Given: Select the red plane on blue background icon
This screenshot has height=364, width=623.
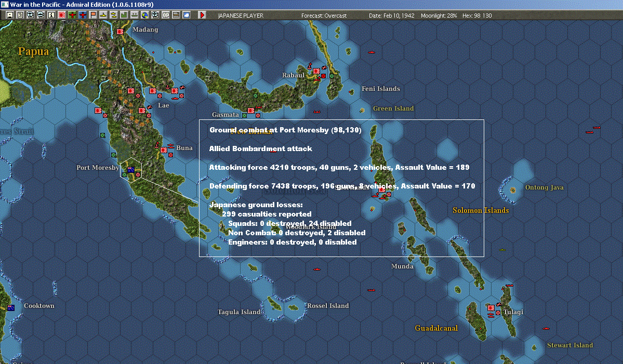Looking at the screenshot, I should pyautogui.click(x=82, y=15).
